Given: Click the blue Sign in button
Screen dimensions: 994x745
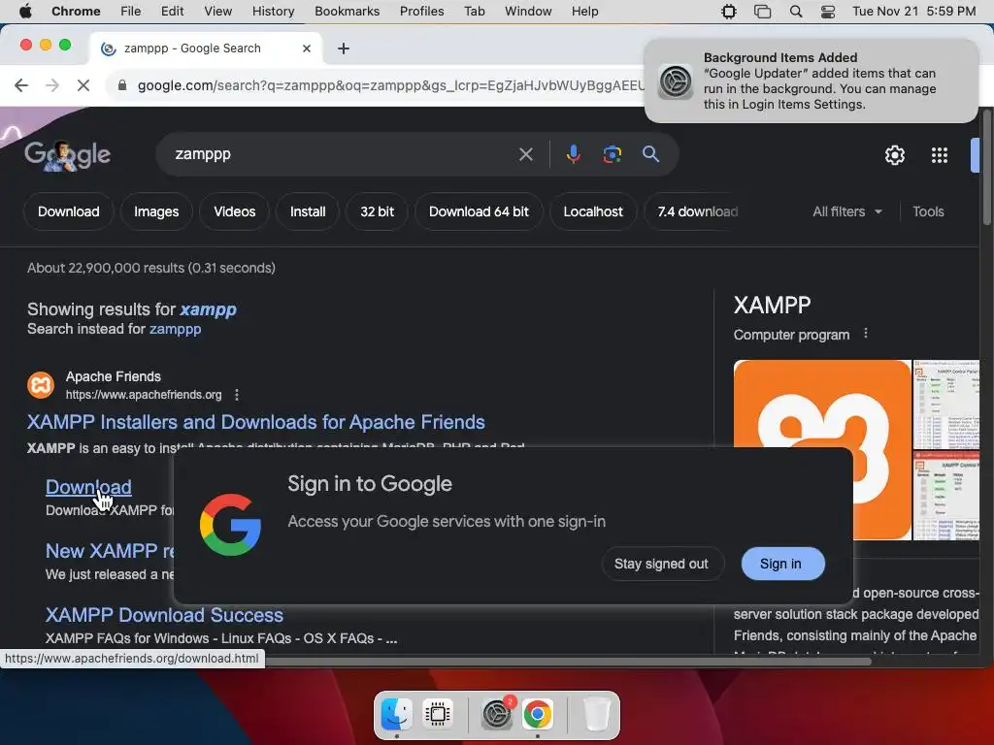Looking at the screenshot, I should (x=782, y=564).
